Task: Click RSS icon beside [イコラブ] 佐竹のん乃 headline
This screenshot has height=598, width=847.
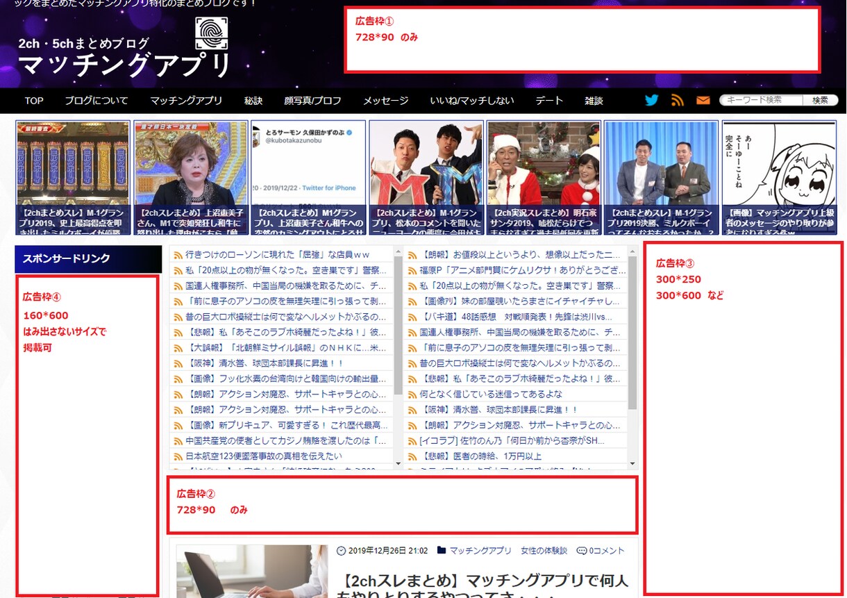Action: point(412,441)
